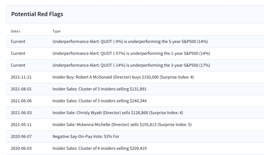
Task: Select insider sales cluster of $240,344 entry
Action: tap(100, 101)
